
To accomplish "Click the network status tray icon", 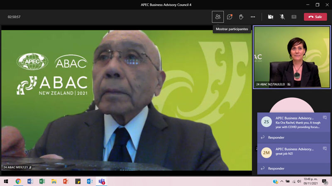I will tap(294, 181).
